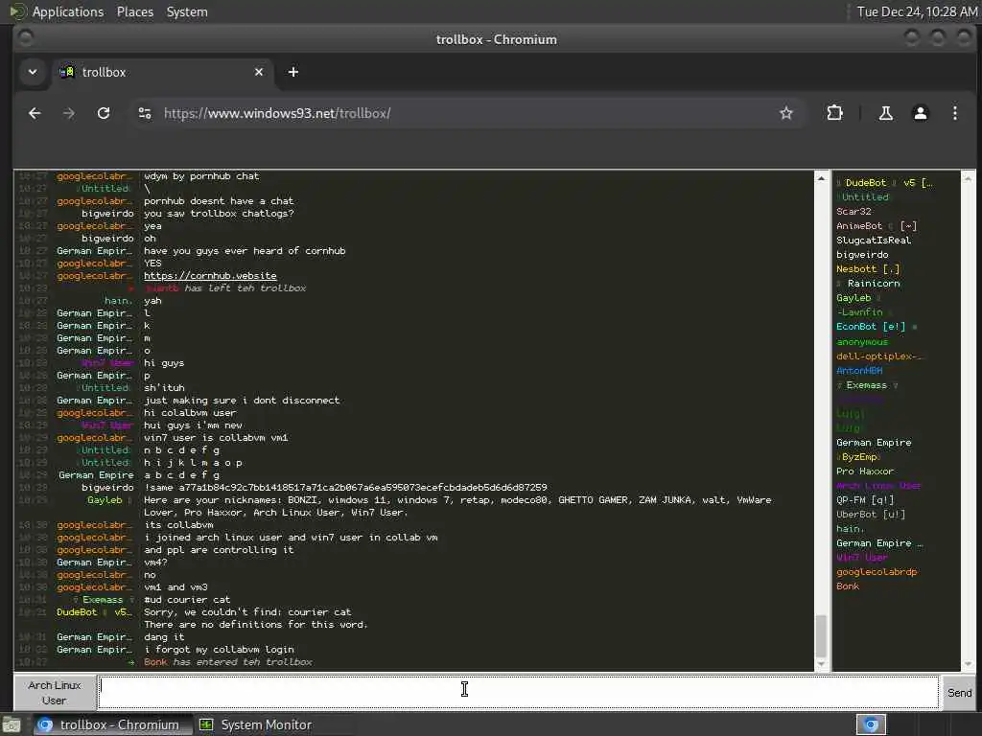Go back with the browser back arrow

coord(35,113)
